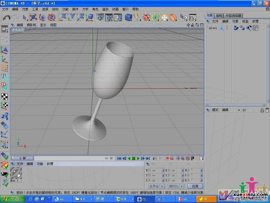Click the red Record Keyframe icon

(167, 158)
